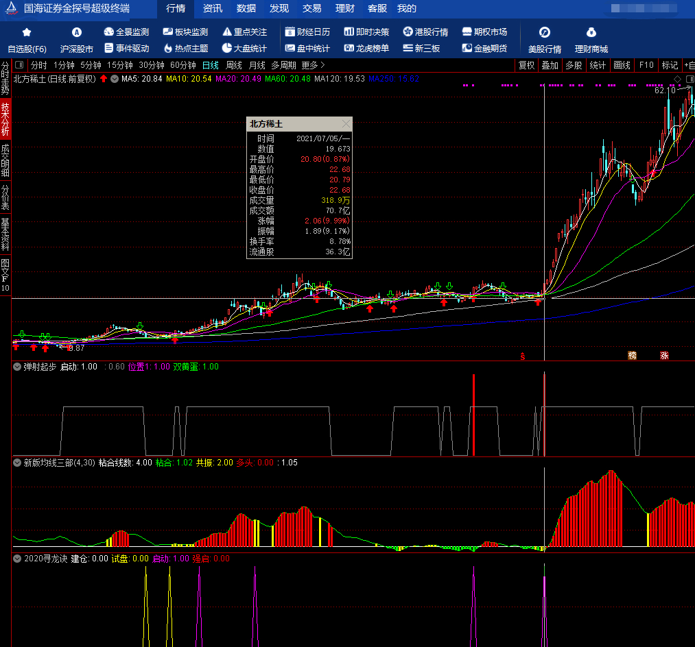Select the 行情 menu tab
Viewport: 695px width, 647px height.
pyautogui.click(x=176, y=8)
